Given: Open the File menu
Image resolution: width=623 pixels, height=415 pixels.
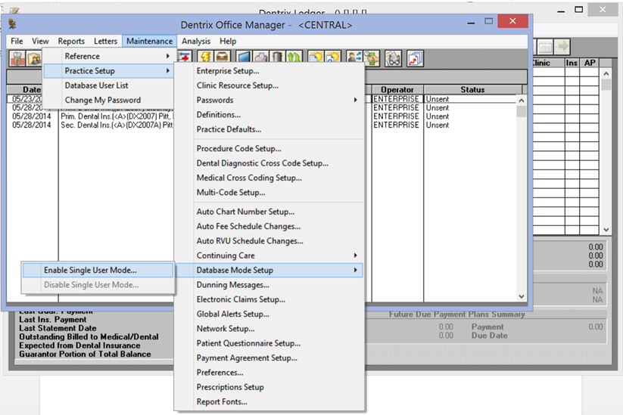Looking at the screenshot, I should 17,42.
